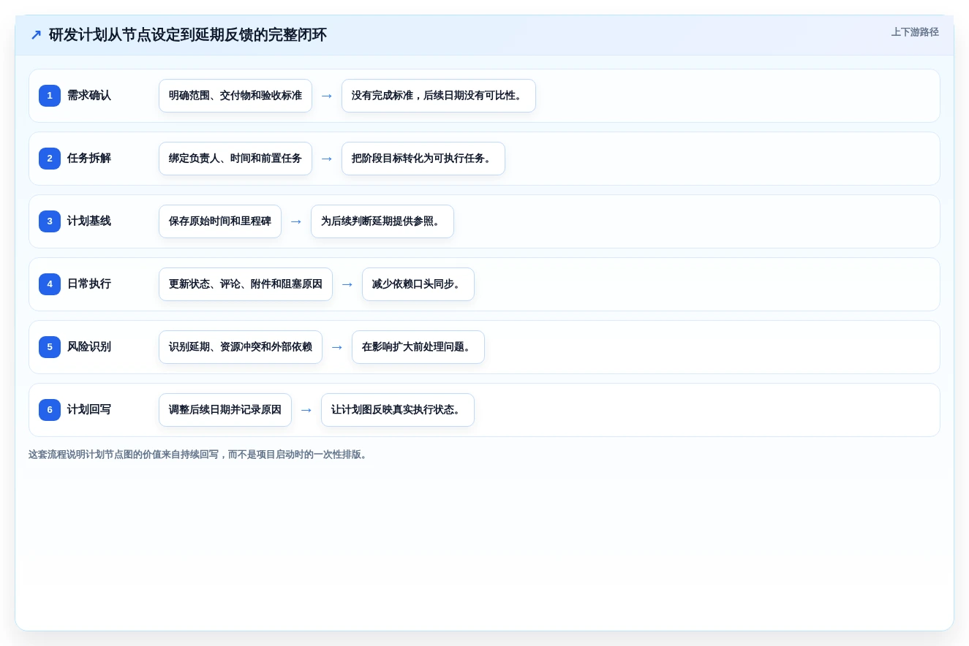Click the arrow in the 需求确认 row

pos(327,96)
